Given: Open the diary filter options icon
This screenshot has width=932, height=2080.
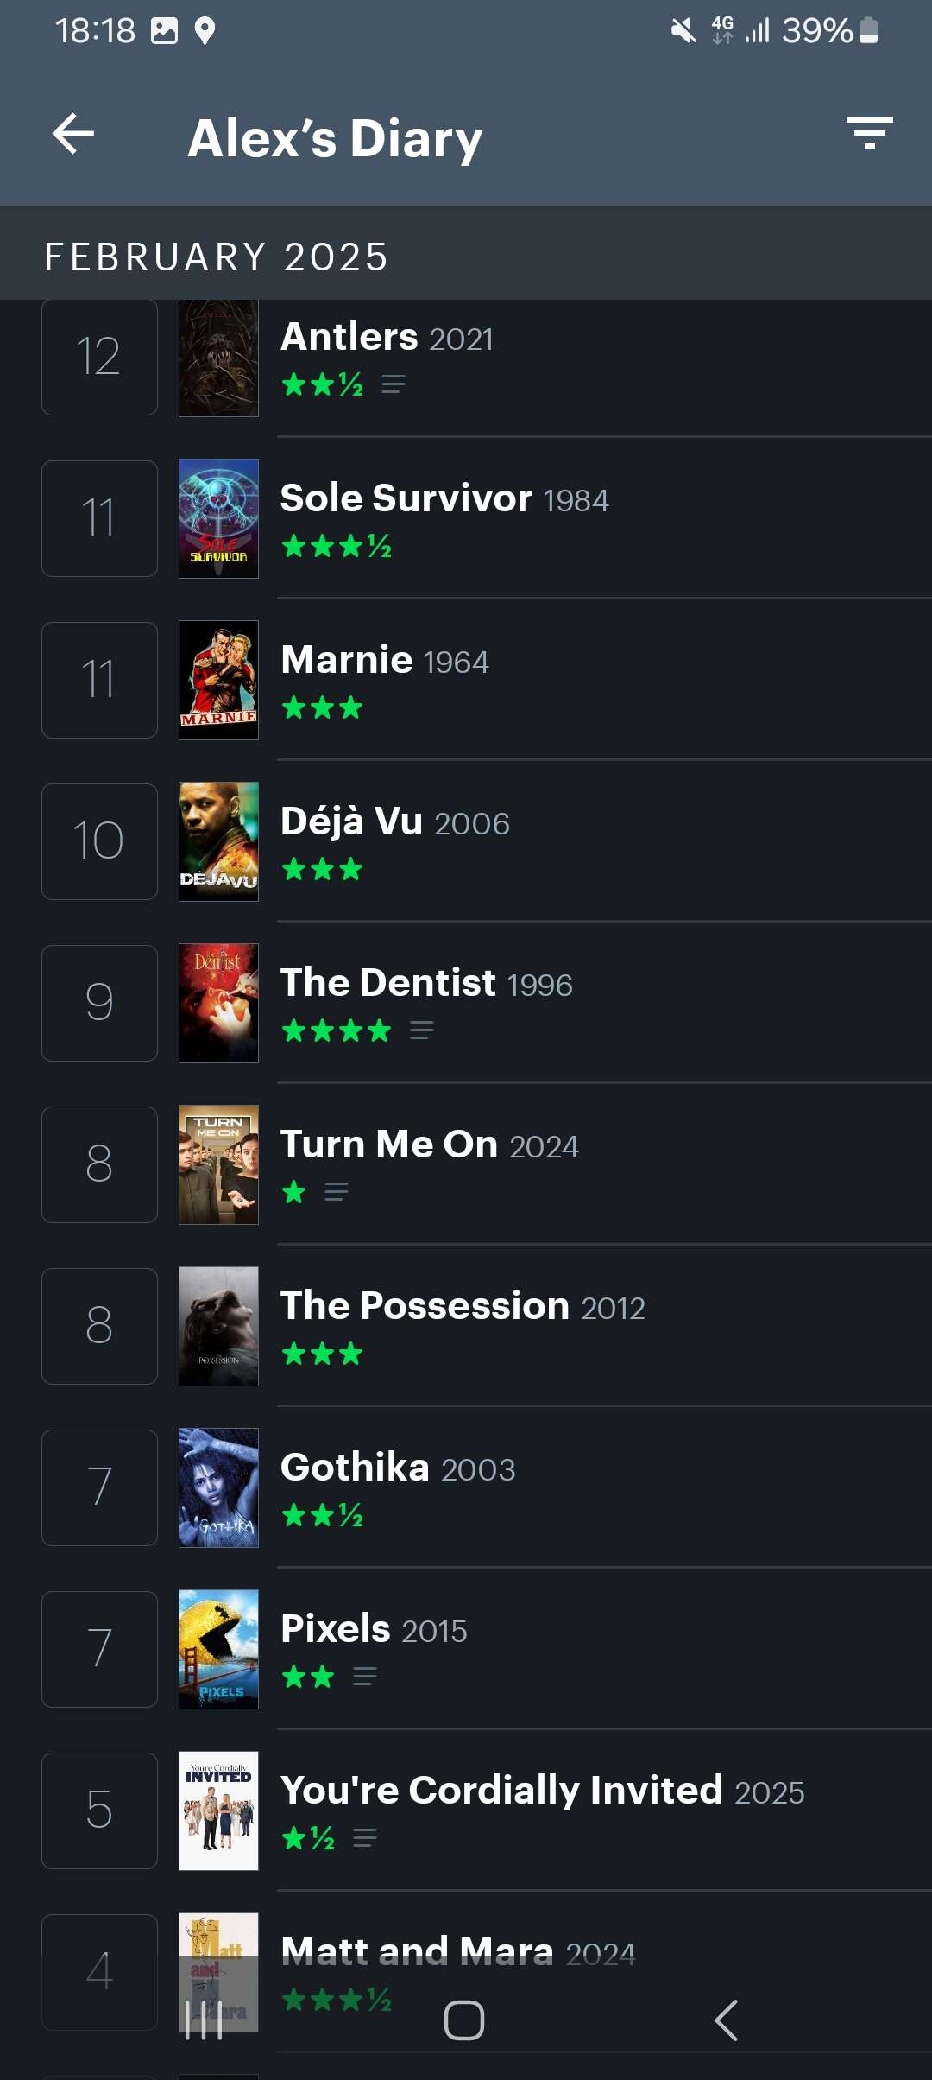Looking at the screenshot, I should (869, 134).
